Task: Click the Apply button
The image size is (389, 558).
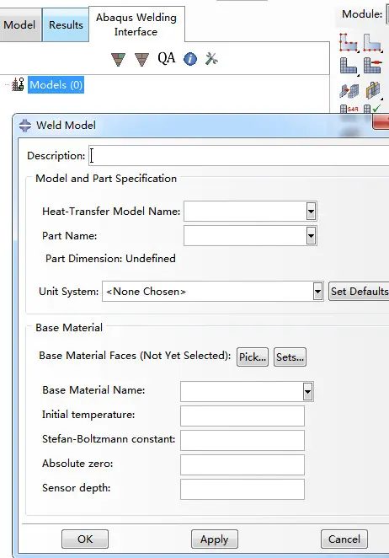Action: coord(215,539)
